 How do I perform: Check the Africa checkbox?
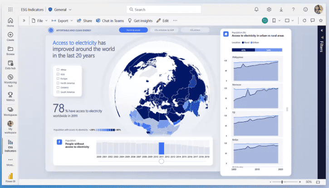pyautogui.click(x=58, y=70)
